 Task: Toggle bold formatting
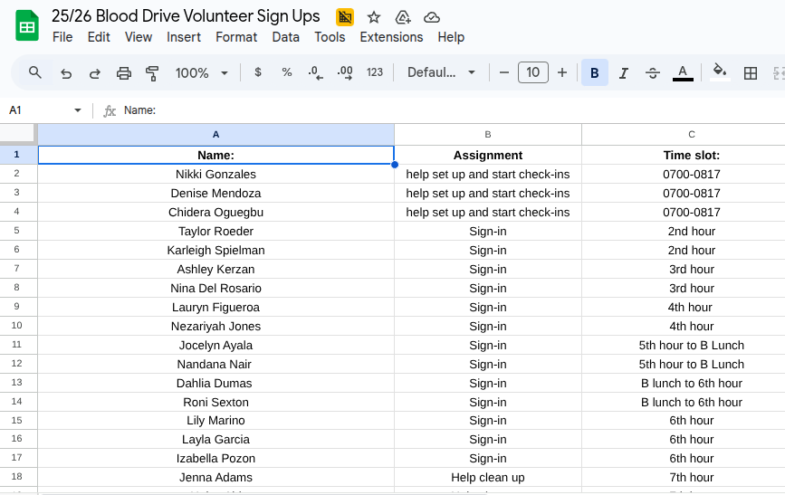(594, 72)
